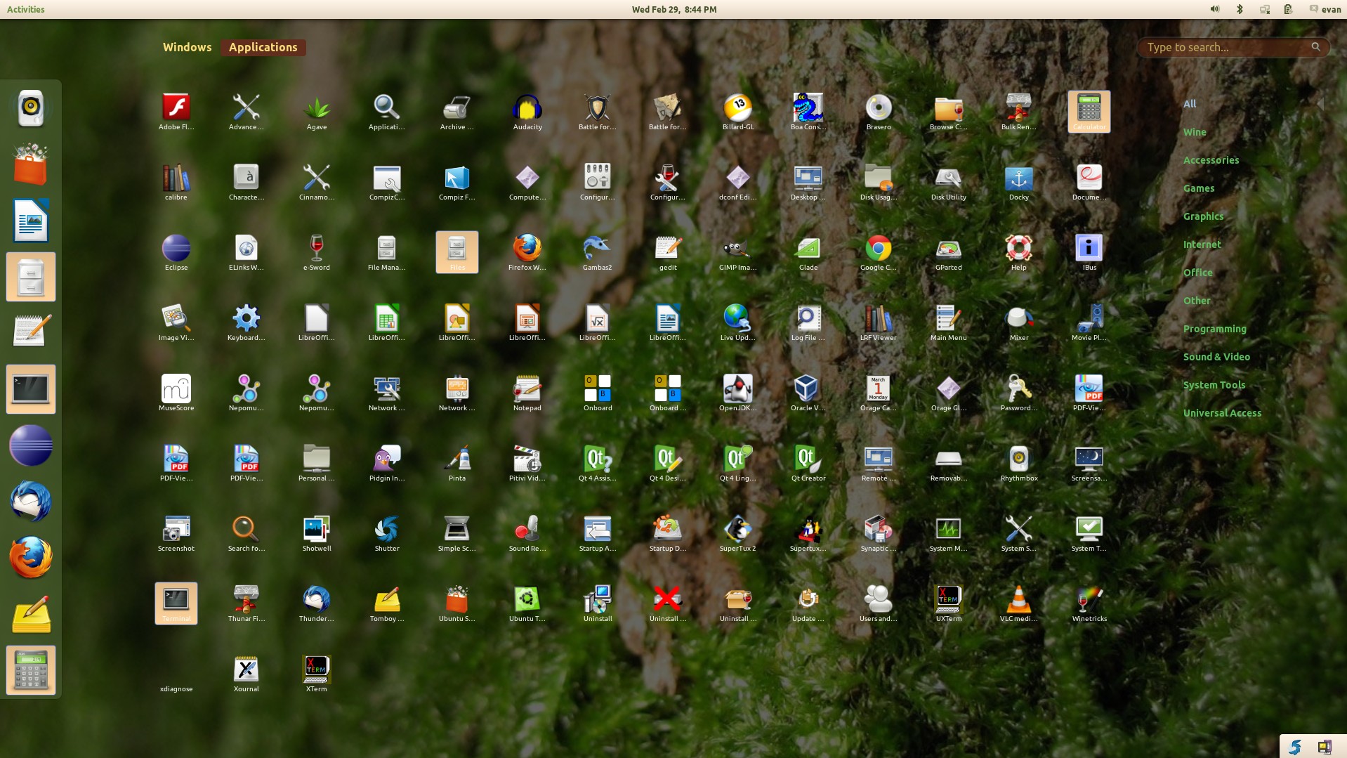This screenshot has width=1347, height=758.
Task: Open the Calculator app in the grid
Action: tap(1089, 112)
